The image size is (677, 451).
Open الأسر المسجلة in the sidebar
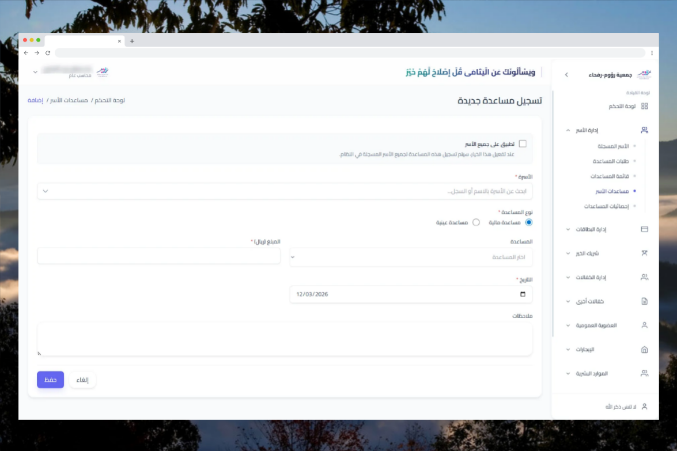click(x=613, y=146)
